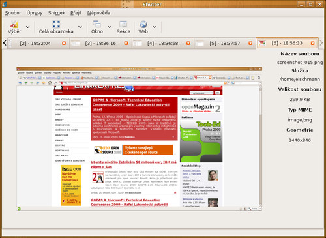The image size is (326, 238).
Task: Open the Web dropdown arrow
Action: (155, 27)
